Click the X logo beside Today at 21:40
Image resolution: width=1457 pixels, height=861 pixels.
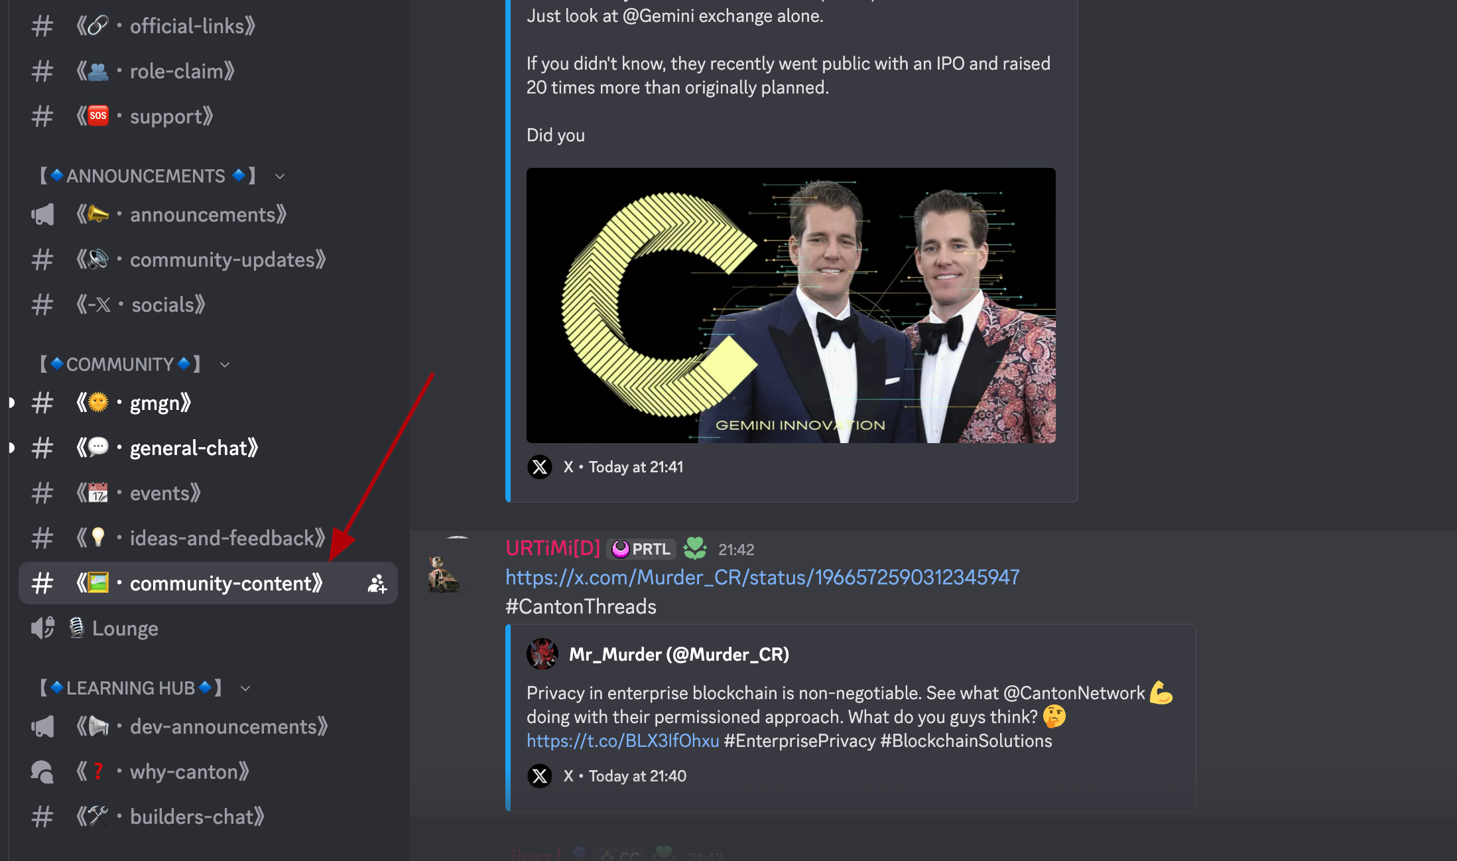pos(540,776)
